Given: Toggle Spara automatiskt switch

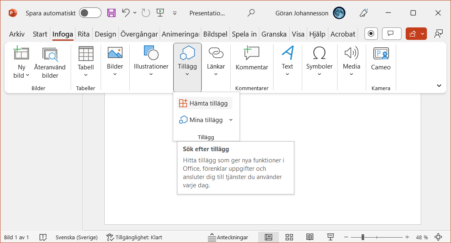Looking at the screenshot, I should (90, 13).
